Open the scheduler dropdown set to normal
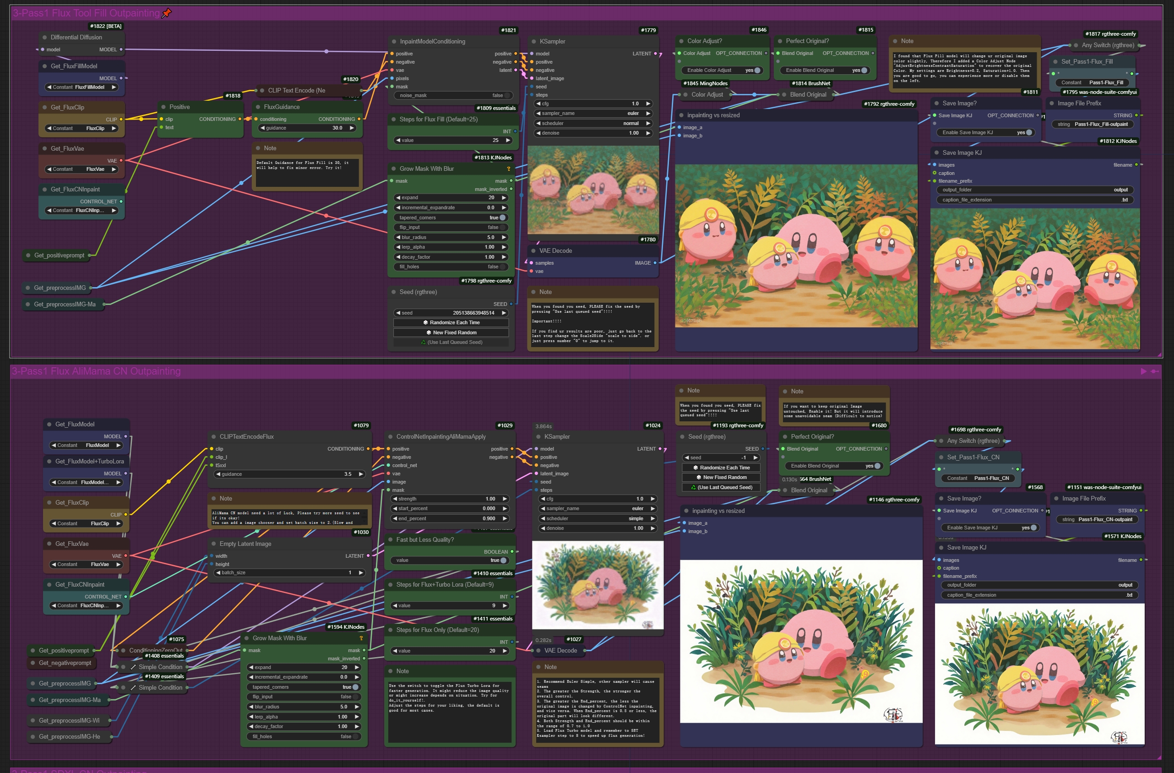Screen dimensions: 1174x773 point(593,123)
